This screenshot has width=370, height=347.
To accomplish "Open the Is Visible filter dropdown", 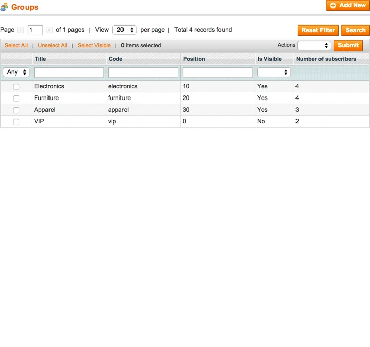I will click(x=274, y=72).
